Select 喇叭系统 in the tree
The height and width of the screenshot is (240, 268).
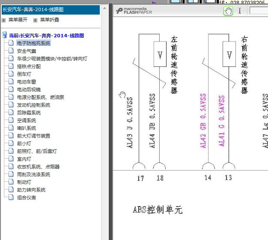point(27,128)
